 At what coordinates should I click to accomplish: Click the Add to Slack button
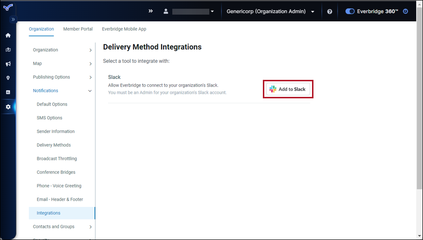[288, 89]
